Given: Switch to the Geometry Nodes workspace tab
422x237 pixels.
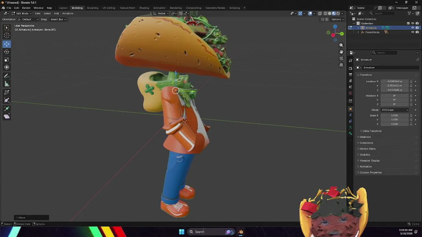Looking at the screenshot, I should [215, 8].
